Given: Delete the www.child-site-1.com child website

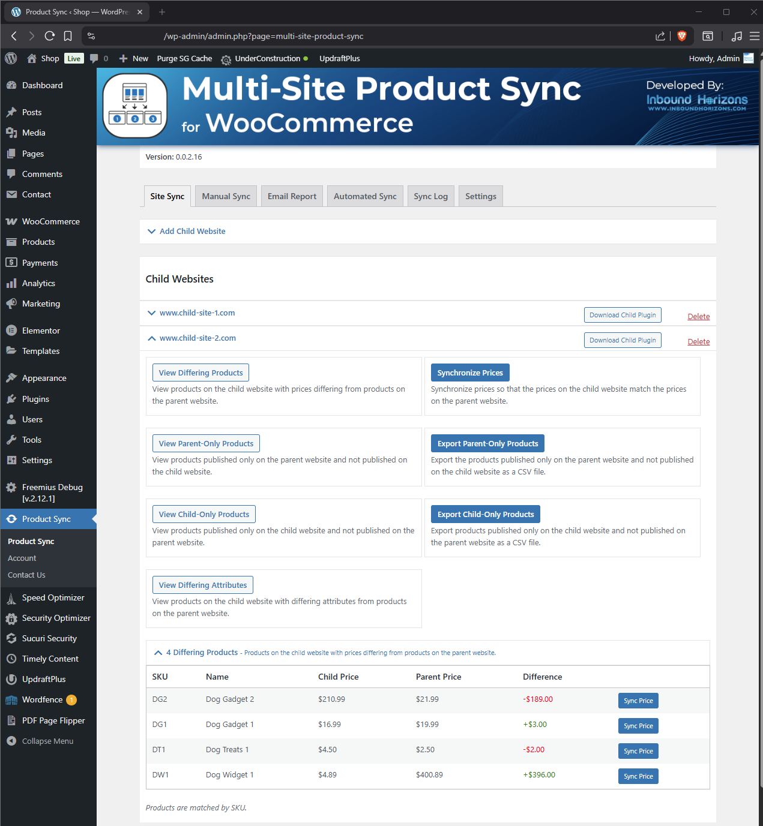Looking at the screenshot, I should [698, 316].
